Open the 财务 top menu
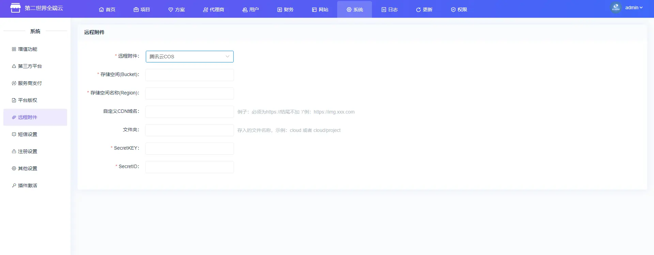Screen dimensions: 654x255 tap(285, 10)
